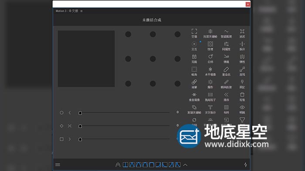This screenshot has height=171, width=305.
Task: Select the 交互 tool icon
Action: 194,46
